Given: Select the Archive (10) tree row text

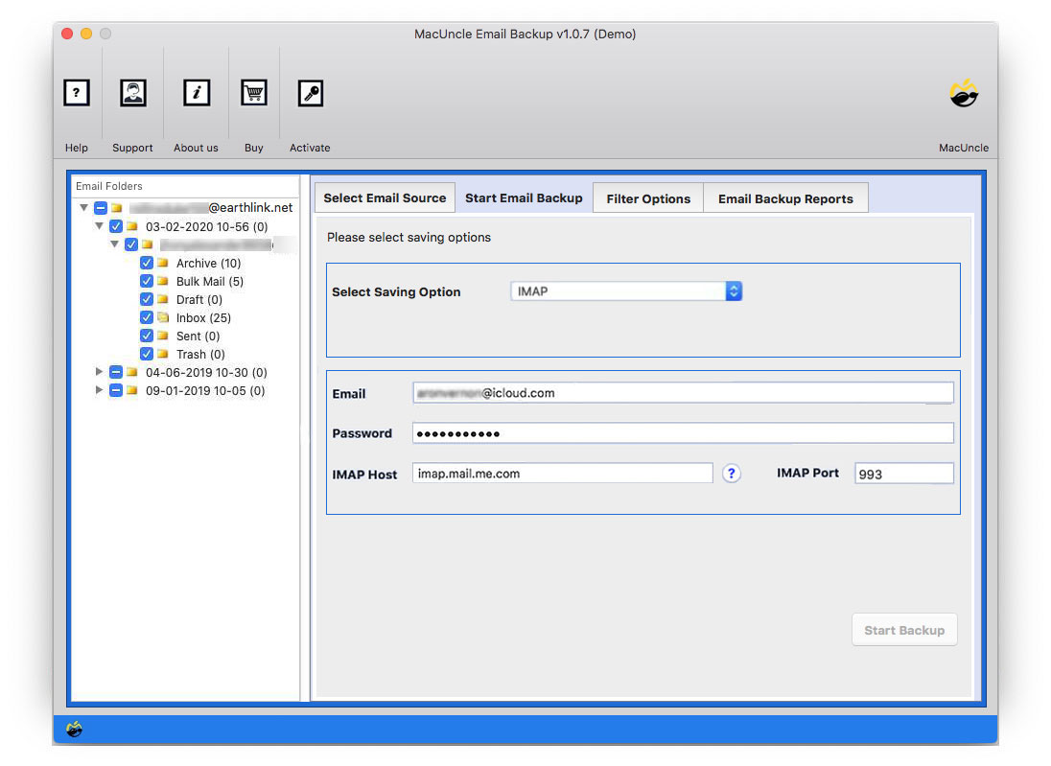Looking at the screenshot, I should point(208,264).
